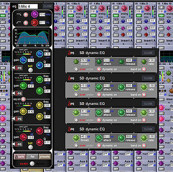The height and width of the screenshot is (172, 173).
Task: Adjust the blue band Q knob
Action: [40, 65]
